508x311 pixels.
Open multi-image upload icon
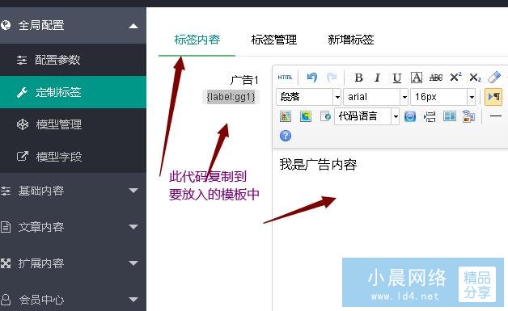click(306, 116)
